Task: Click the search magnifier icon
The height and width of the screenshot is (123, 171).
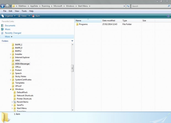Action: coord(169,6)
